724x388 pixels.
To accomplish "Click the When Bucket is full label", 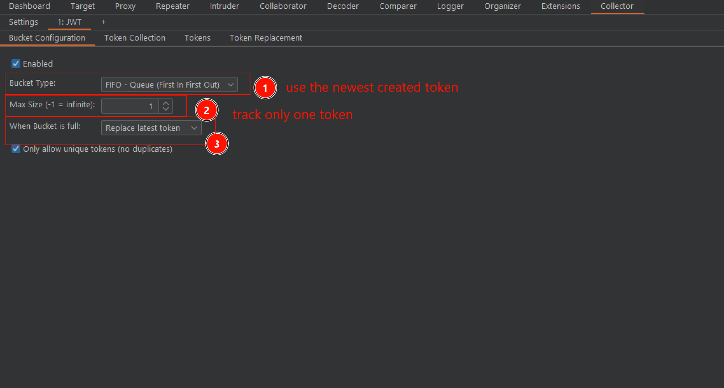I will click(45, 126).
